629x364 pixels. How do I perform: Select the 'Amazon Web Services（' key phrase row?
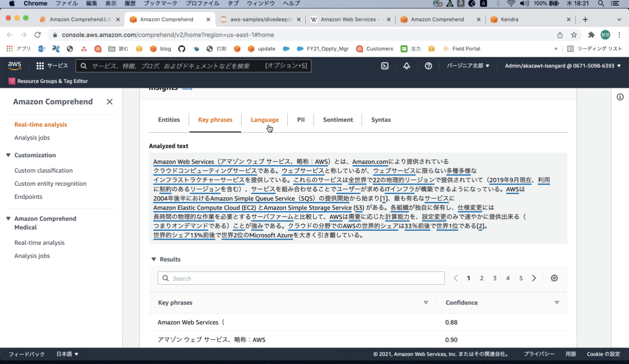[x=358, y=322]
